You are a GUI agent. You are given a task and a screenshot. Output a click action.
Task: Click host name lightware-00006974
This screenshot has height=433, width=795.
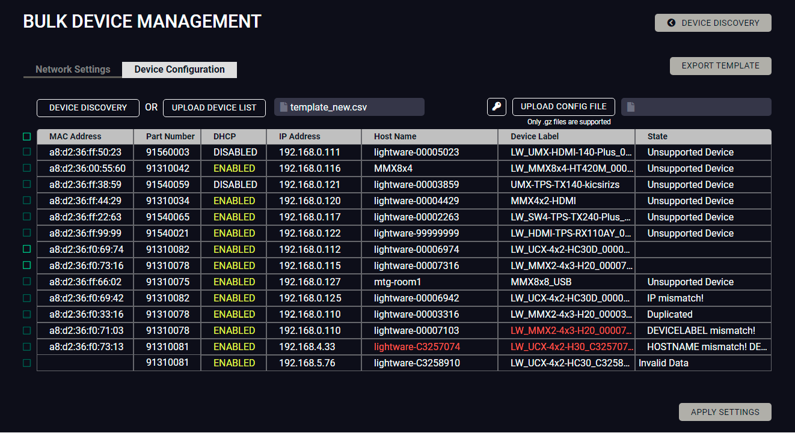[417, 250]
